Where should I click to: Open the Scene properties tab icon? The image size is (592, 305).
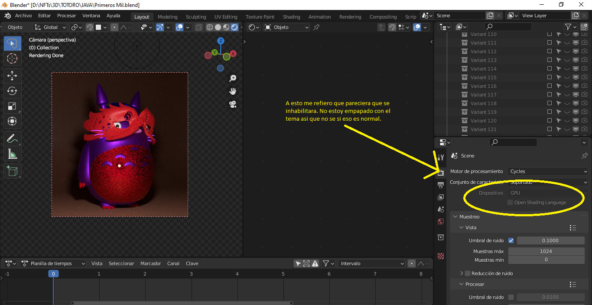(x=441, y=209)
